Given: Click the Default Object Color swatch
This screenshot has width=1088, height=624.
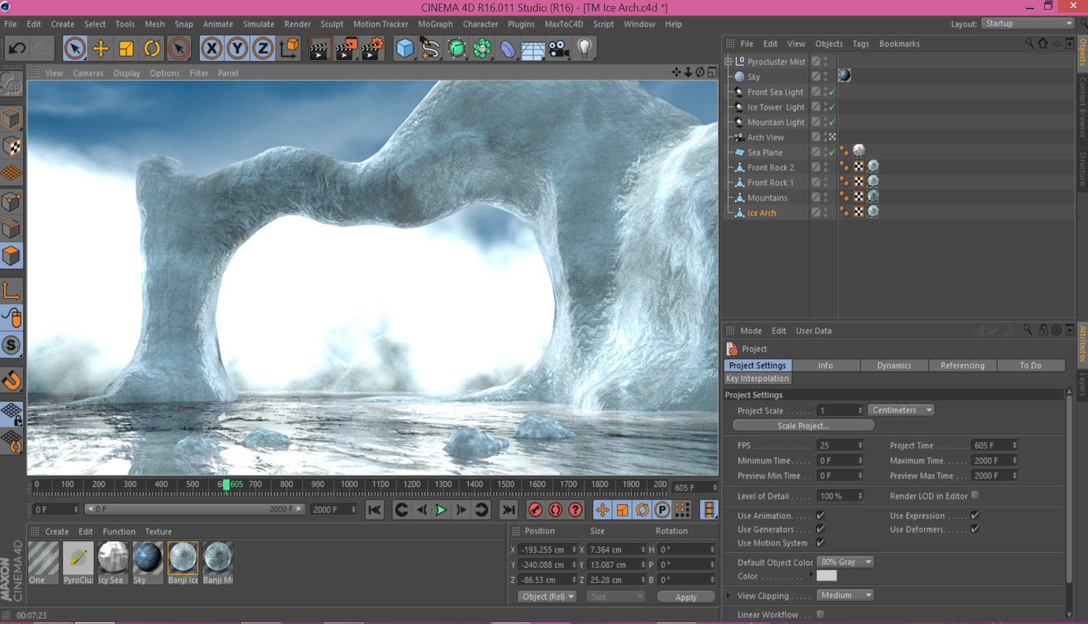Looking at the screenshot, I should coord(826,576).
